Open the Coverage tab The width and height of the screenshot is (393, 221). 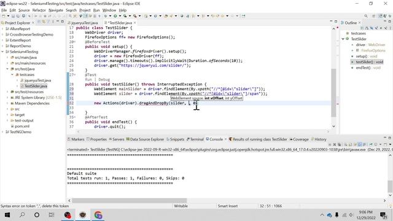299,139
